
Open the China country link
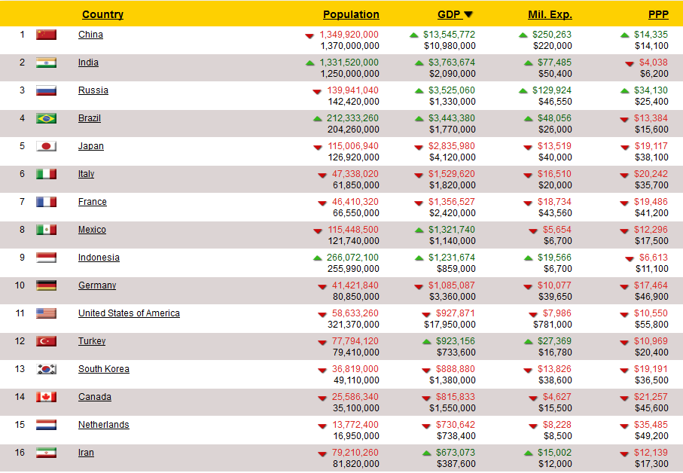[90, 35]
